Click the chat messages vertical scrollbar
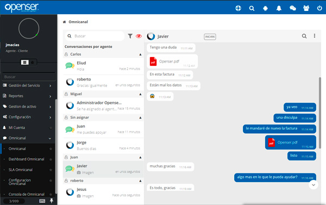The width and height of the screenshot is (326, 205). (320, 113)
